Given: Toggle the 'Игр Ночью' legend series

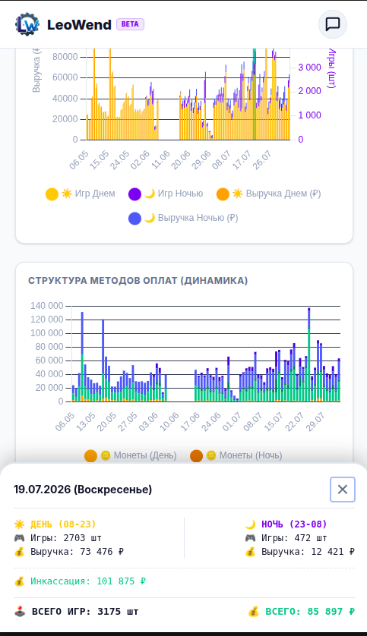Looking at the screenshot, I should tap(166, 194).
